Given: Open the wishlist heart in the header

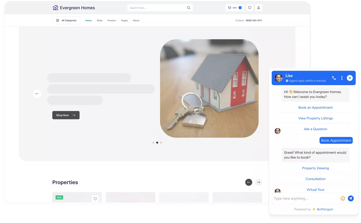Looking at the screenshot, I should (x=249, y=8).
